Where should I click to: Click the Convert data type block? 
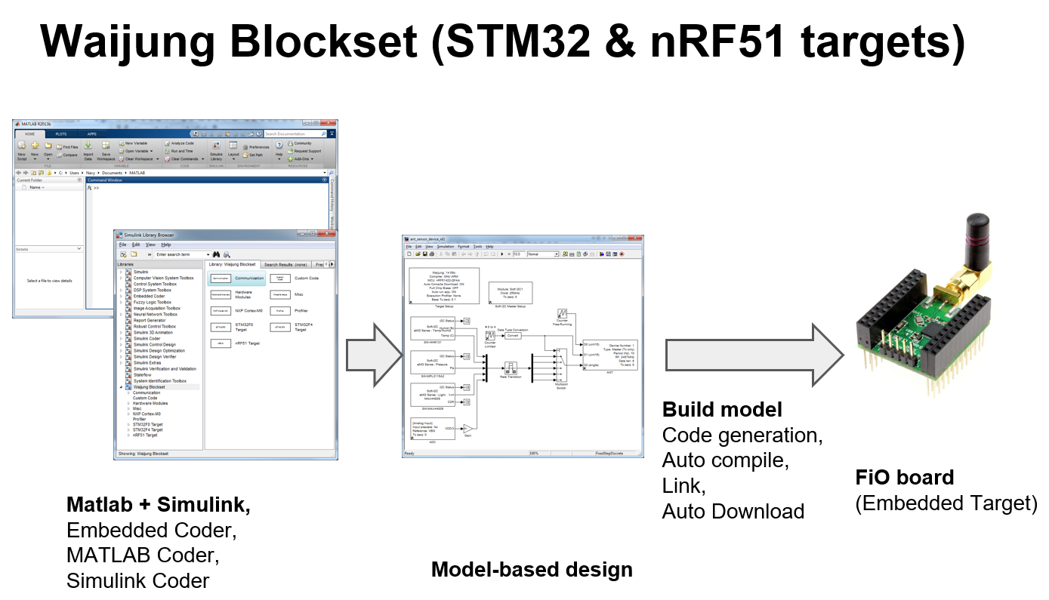pos(514,336)
